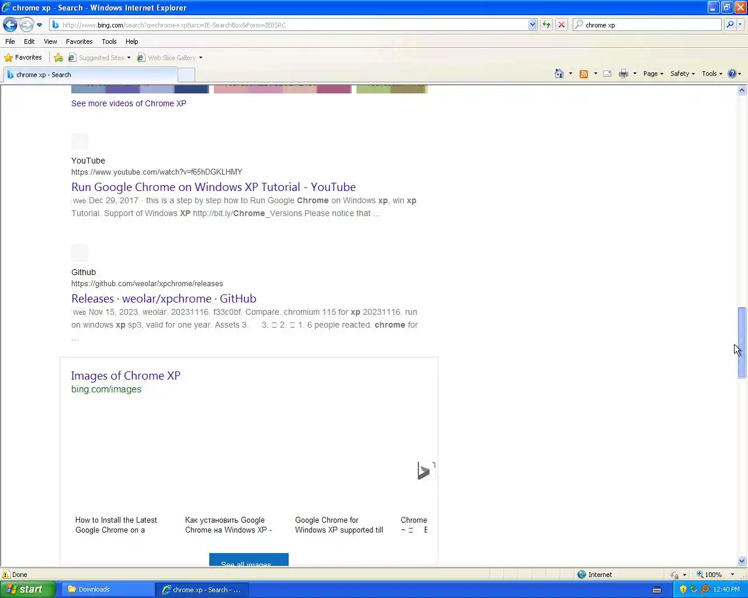
Task: Click the Add to Favorites Bar icon
Action: click(x=58, y=57)
